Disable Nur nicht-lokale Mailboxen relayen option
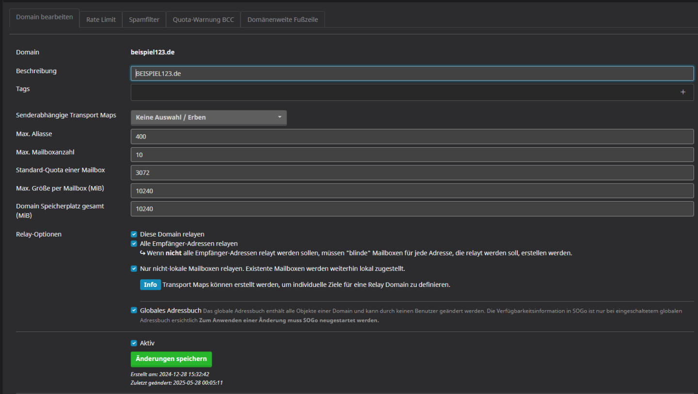 click(134, 268)
